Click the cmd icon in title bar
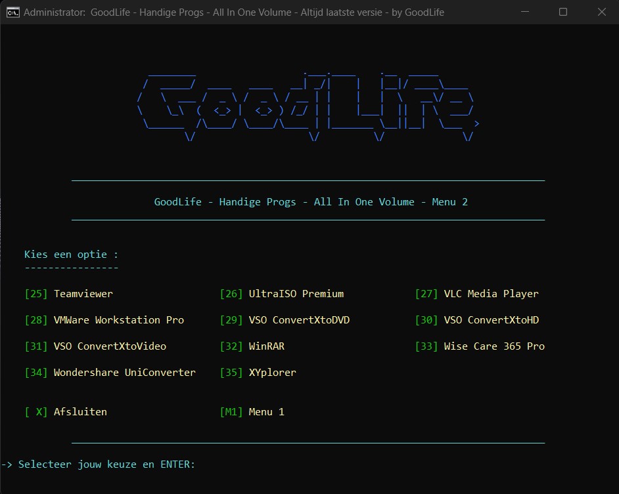Screen dimensions: 619x494 pyautogui.click(x=12, y=12)
